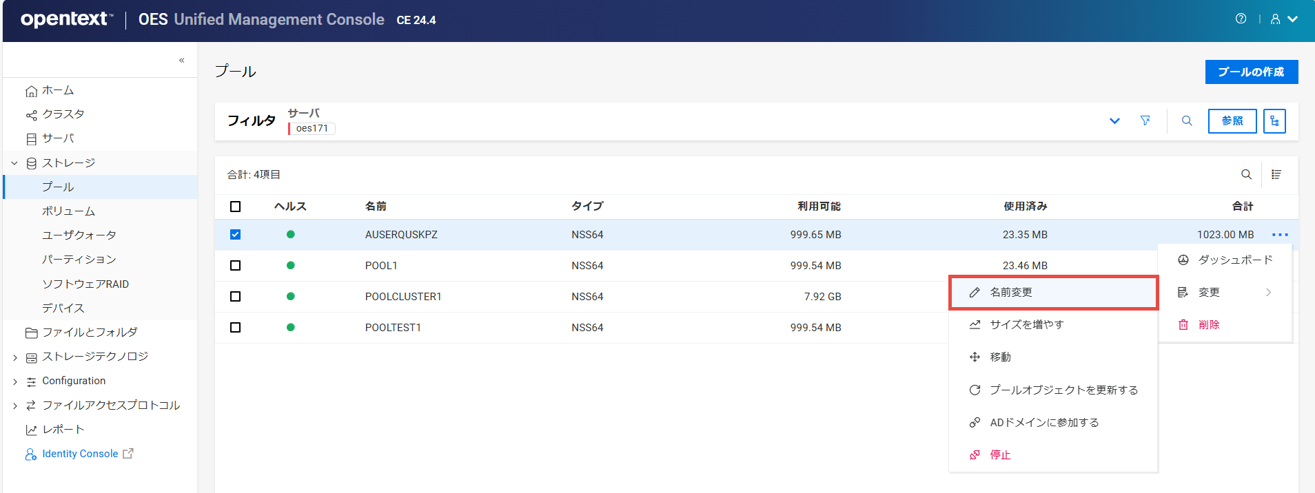Click the filter funnel icon
This screenshot has height=493, width=1315.
pos(1145,121)
